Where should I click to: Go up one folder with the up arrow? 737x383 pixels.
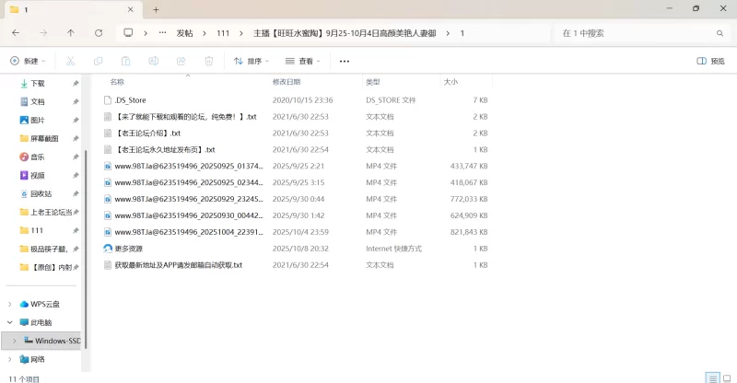[x=71, y=33]
